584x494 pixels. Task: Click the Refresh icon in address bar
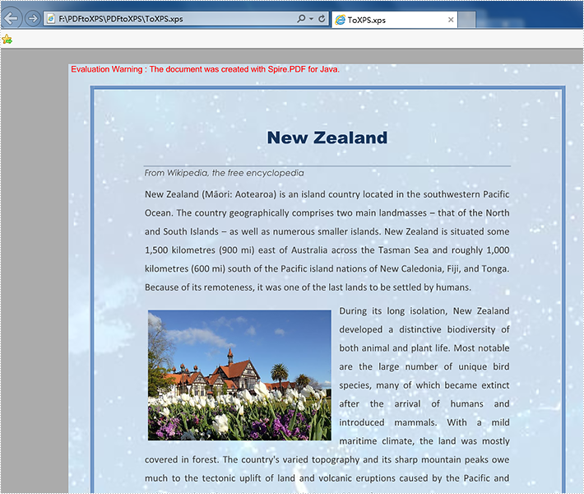322,18
